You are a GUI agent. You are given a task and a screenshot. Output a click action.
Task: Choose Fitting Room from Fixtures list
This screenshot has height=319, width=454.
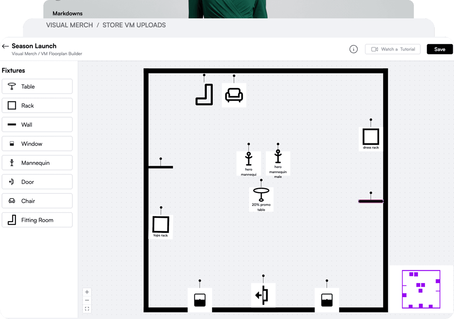coord(37,220)
